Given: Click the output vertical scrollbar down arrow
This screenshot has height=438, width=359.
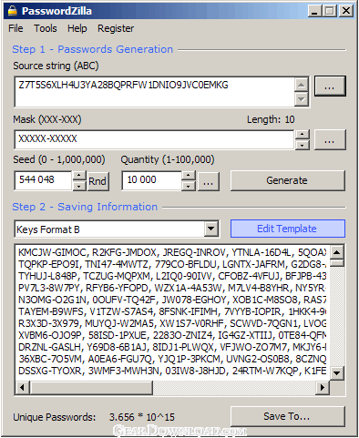Looking at the screenshot, I should (337, 373).
